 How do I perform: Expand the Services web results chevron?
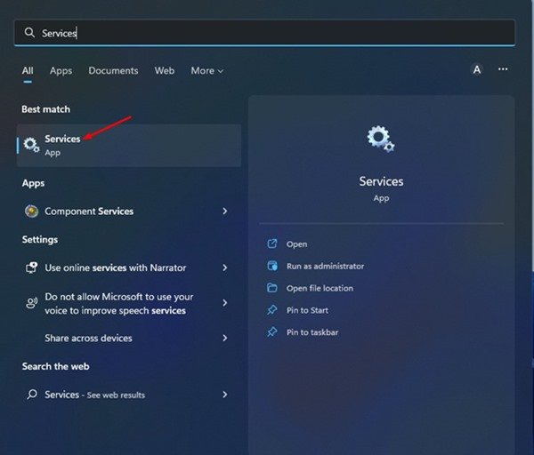(225, 395)
